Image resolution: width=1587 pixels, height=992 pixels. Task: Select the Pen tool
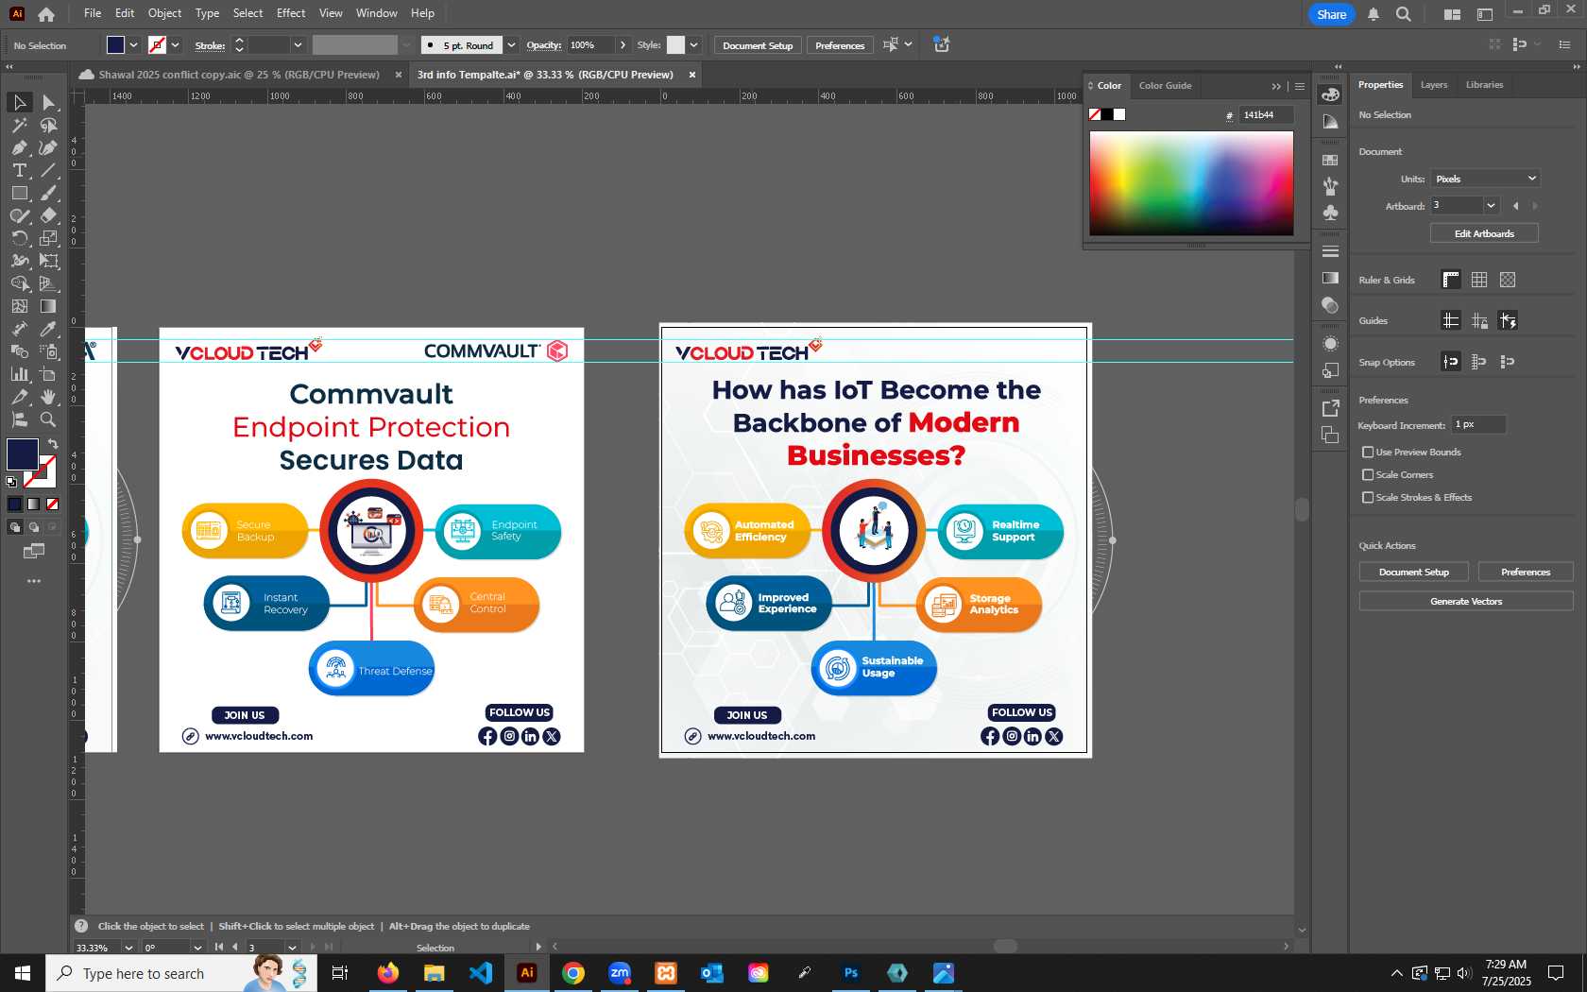[19, 147]
